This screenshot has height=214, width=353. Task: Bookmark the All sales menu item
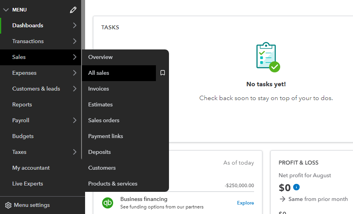163,73
